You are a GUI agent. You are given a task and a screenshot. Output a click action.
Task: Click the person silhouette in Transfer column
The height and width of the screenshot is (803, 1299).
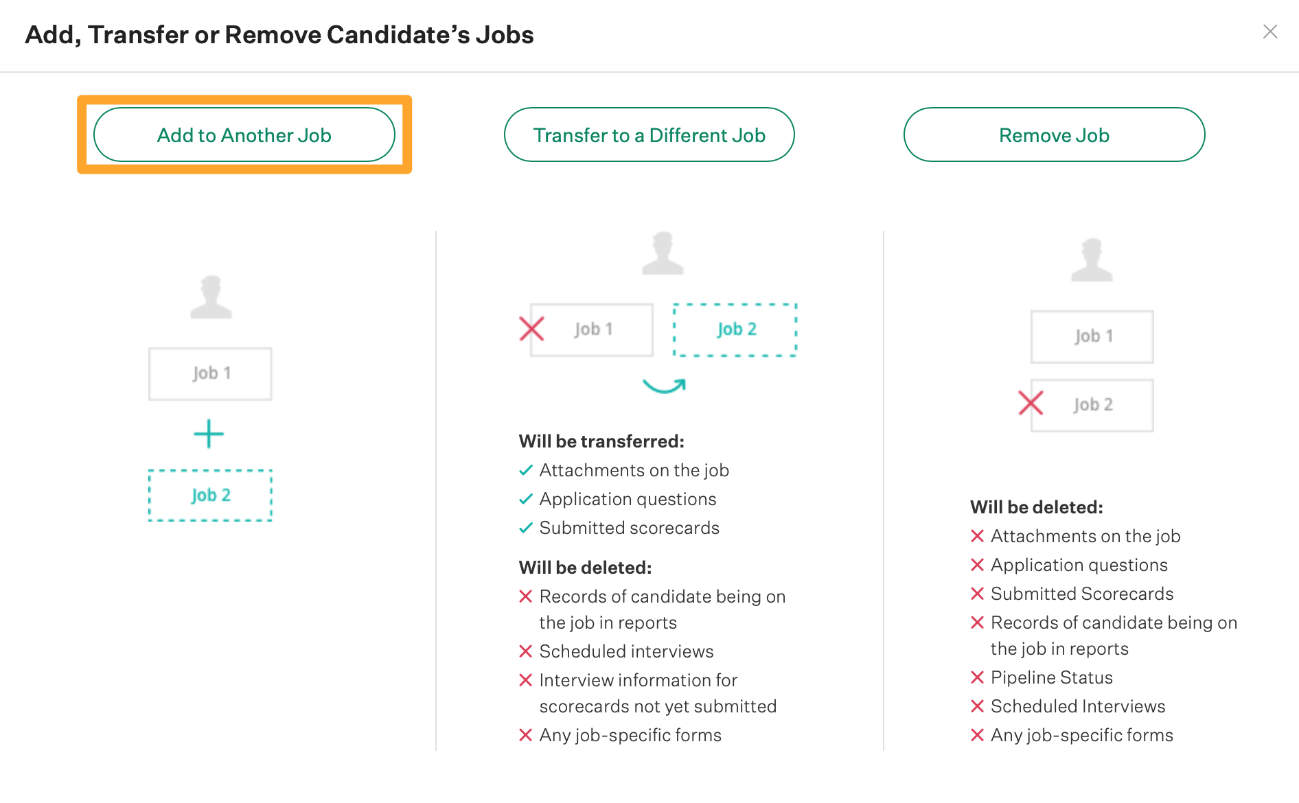click(x=663, y=253)
